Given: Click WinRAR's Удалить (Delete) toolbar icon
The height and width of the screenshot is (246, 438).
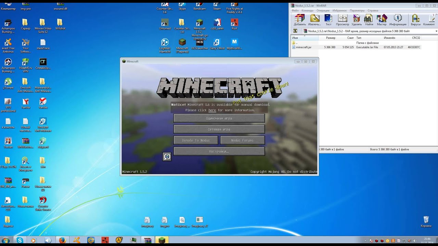Looking at the screenshot, I should 357,20.
